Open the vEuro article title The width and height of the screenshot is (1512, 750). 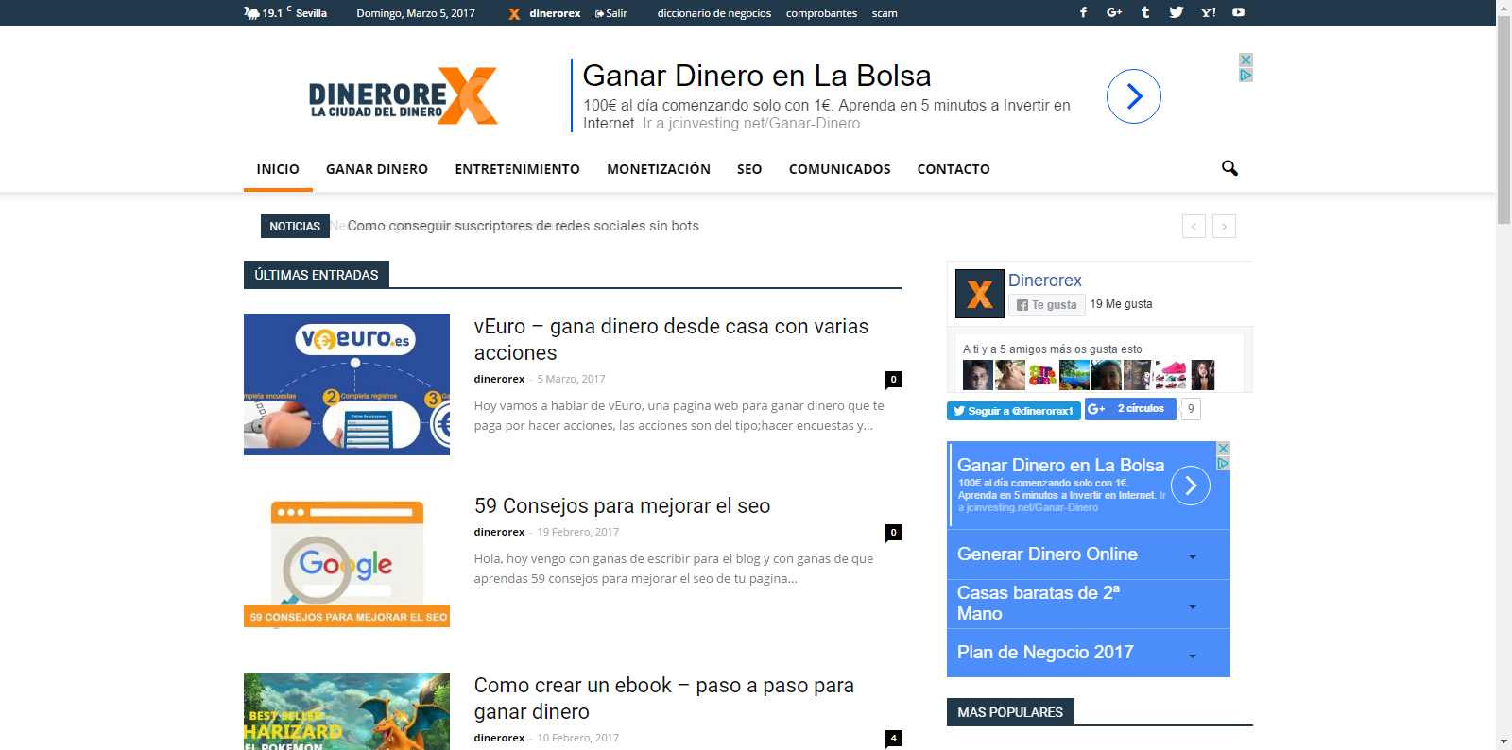[x=671, y=340]
